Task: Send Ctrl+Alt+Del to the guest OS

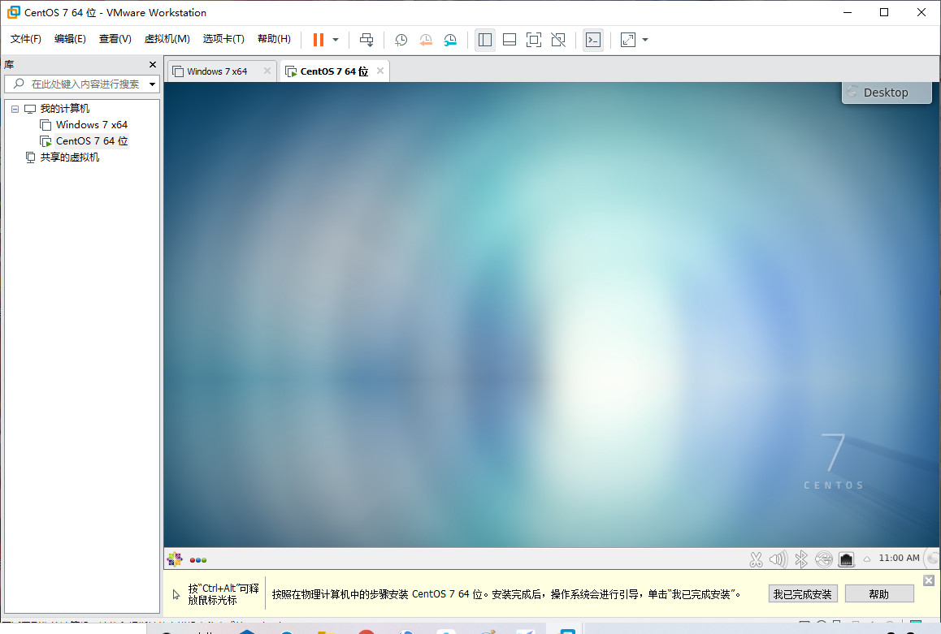Action: 366,39
